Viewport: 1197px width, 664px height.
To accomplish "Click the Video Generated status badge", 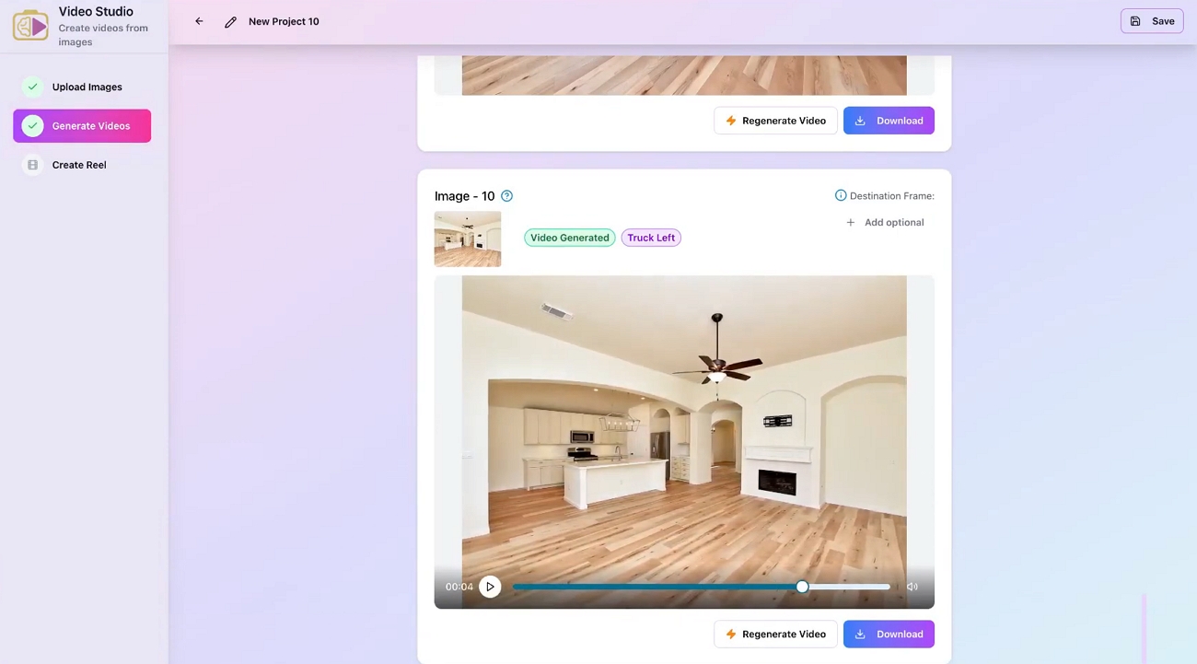I will (570, 238).
